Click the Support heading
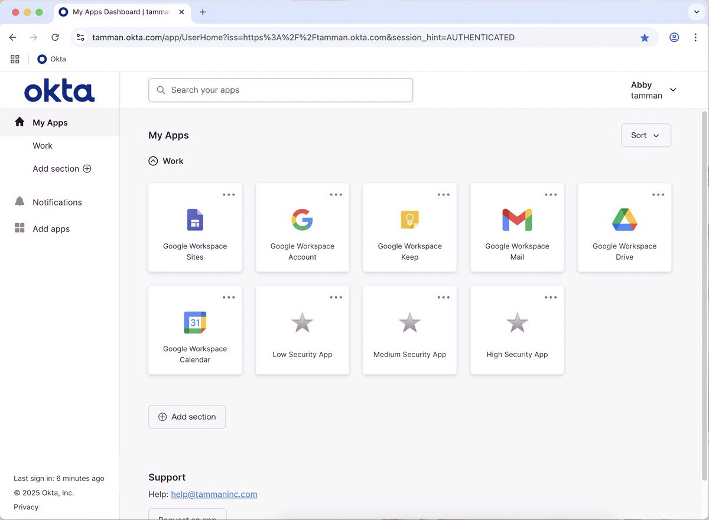This screenshot has width=709, height=520. coord(167,478)
